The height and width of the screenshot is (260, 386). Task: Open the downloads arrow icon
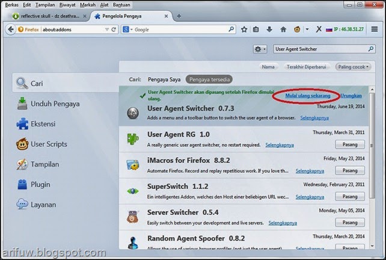(x=269, y=29)
